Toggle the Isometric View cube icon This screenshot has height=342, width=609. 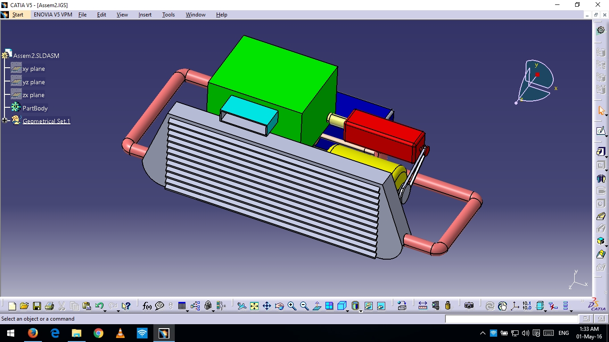[342, 305]
